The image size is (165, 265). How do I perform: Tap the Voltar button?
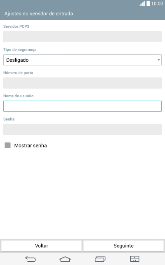pyautogui.click(x=41, y=246)
